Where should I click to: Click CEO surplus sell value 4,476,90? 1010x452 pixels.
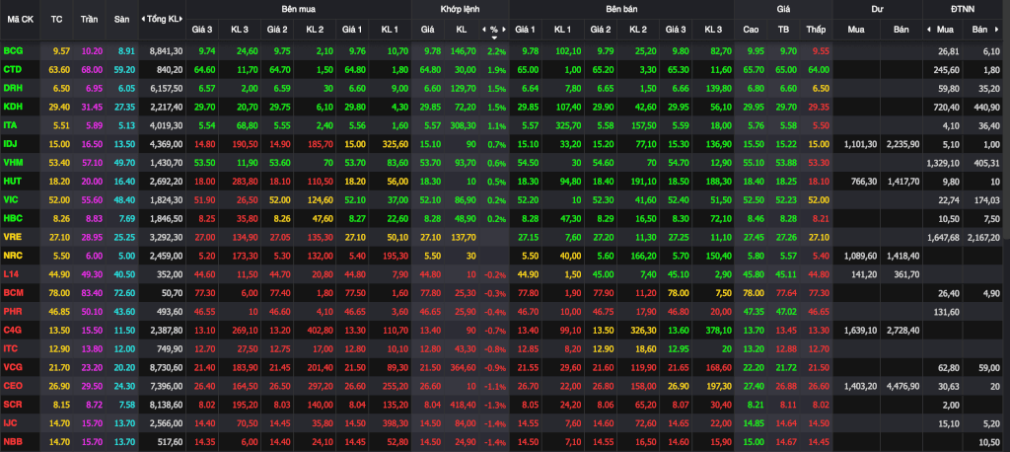902,386
